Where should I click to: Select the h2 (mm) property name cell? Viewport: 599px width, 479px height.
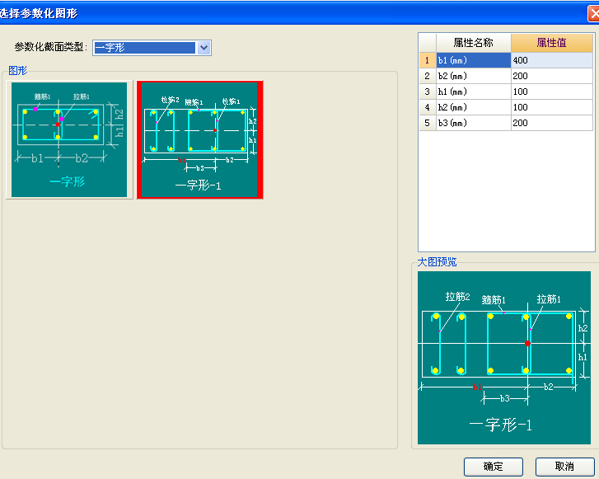(x=473, y=107)
